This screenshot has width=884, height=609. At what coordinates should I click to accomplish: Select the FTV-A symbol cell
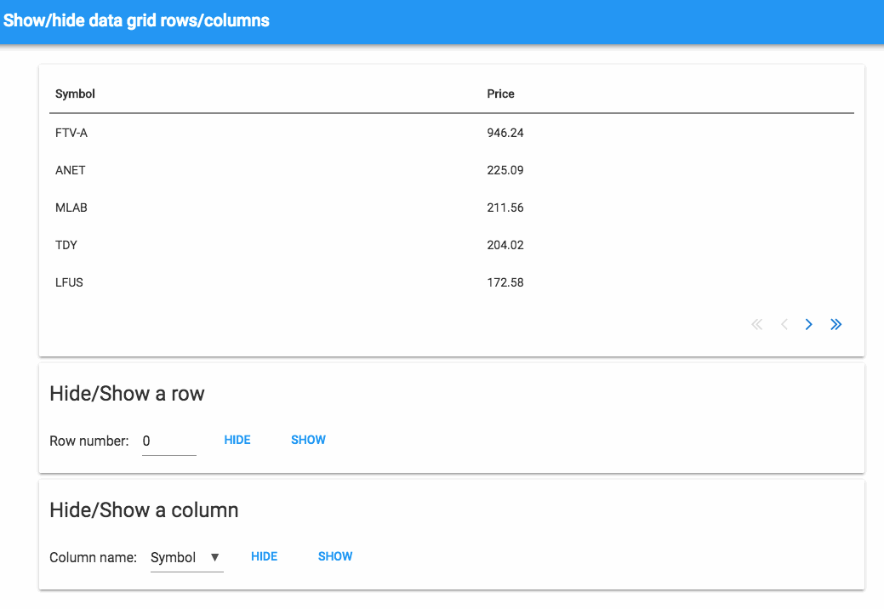[71, 133]
